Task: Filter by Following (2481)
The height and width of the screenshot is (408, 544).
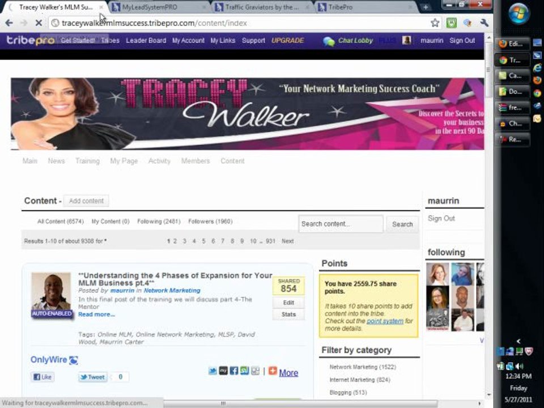Action: pyautogui.click(x=159, y=222)
